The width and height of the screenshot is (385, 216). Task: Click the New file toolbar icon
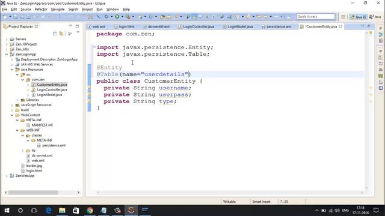[5, 17]
